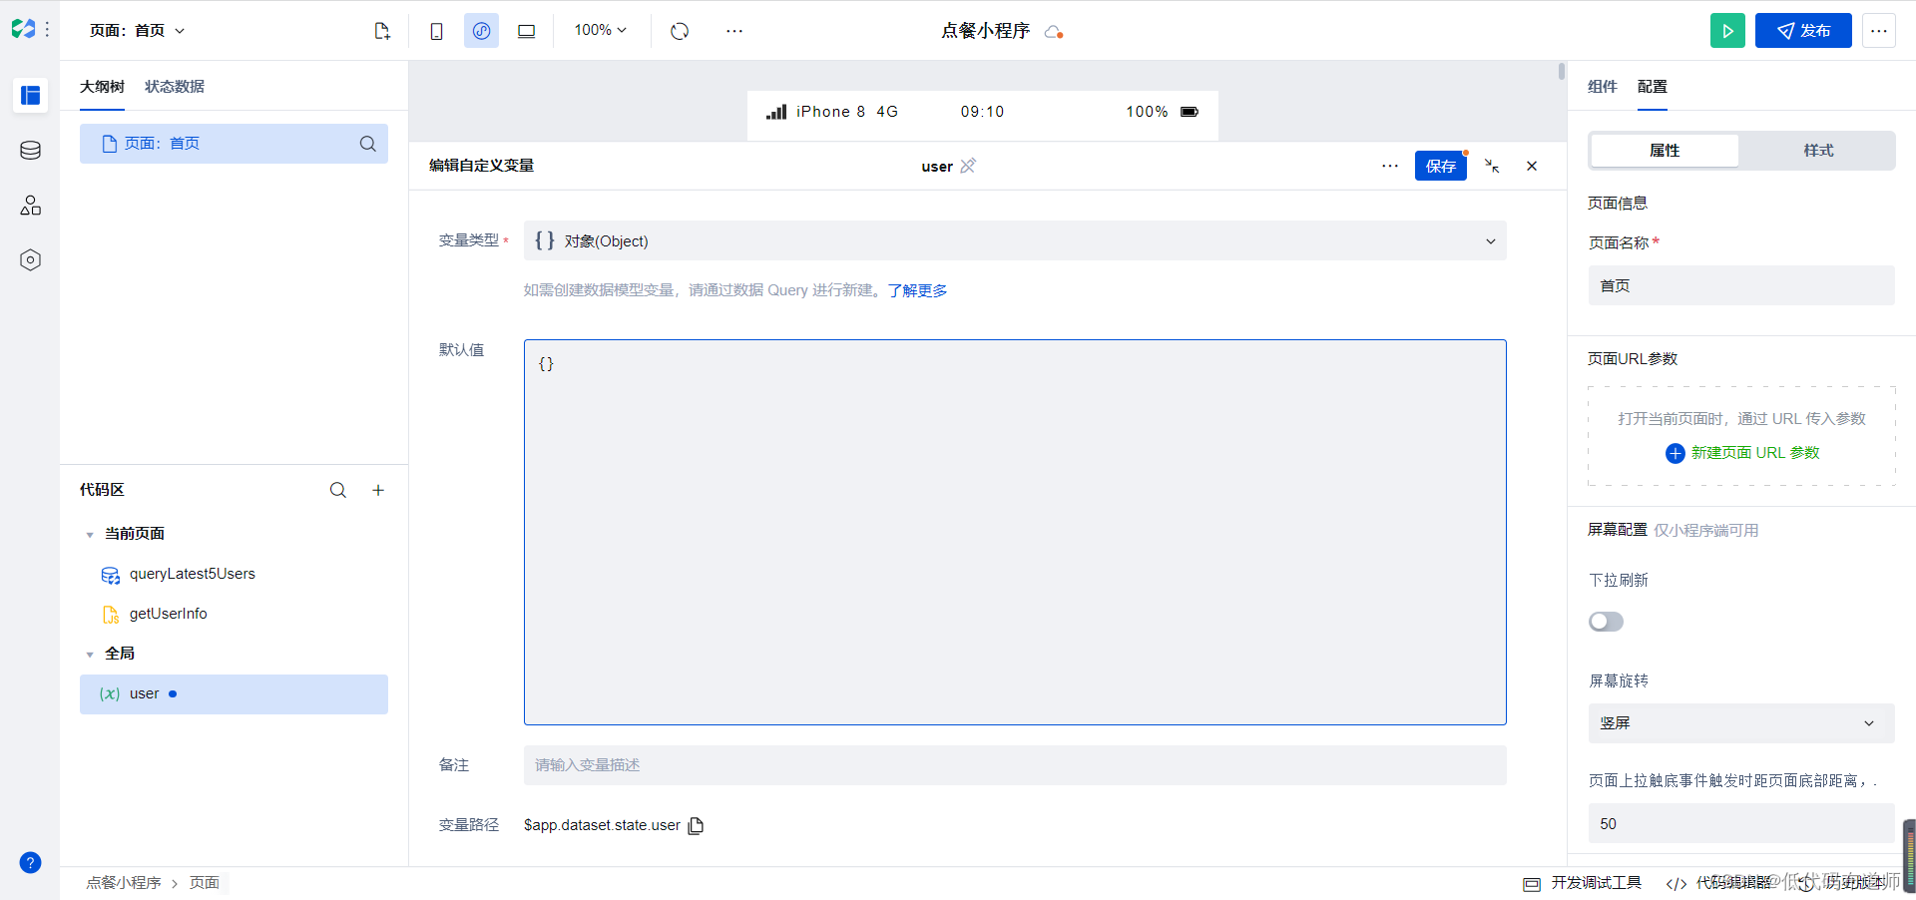Search within the page outline tree

pos(368,144)
